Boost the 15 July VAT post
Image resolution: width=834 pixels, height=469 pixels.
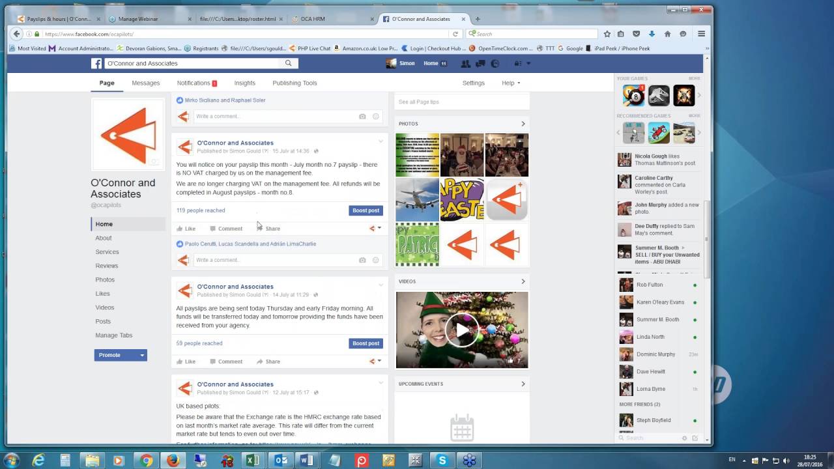tap(366, 210)
